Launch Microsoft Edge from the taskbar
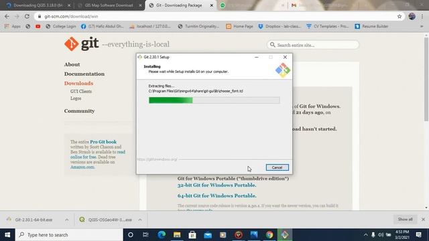This screenshot has height=241, width=429. pyautogui.click(x=162, y=235)
